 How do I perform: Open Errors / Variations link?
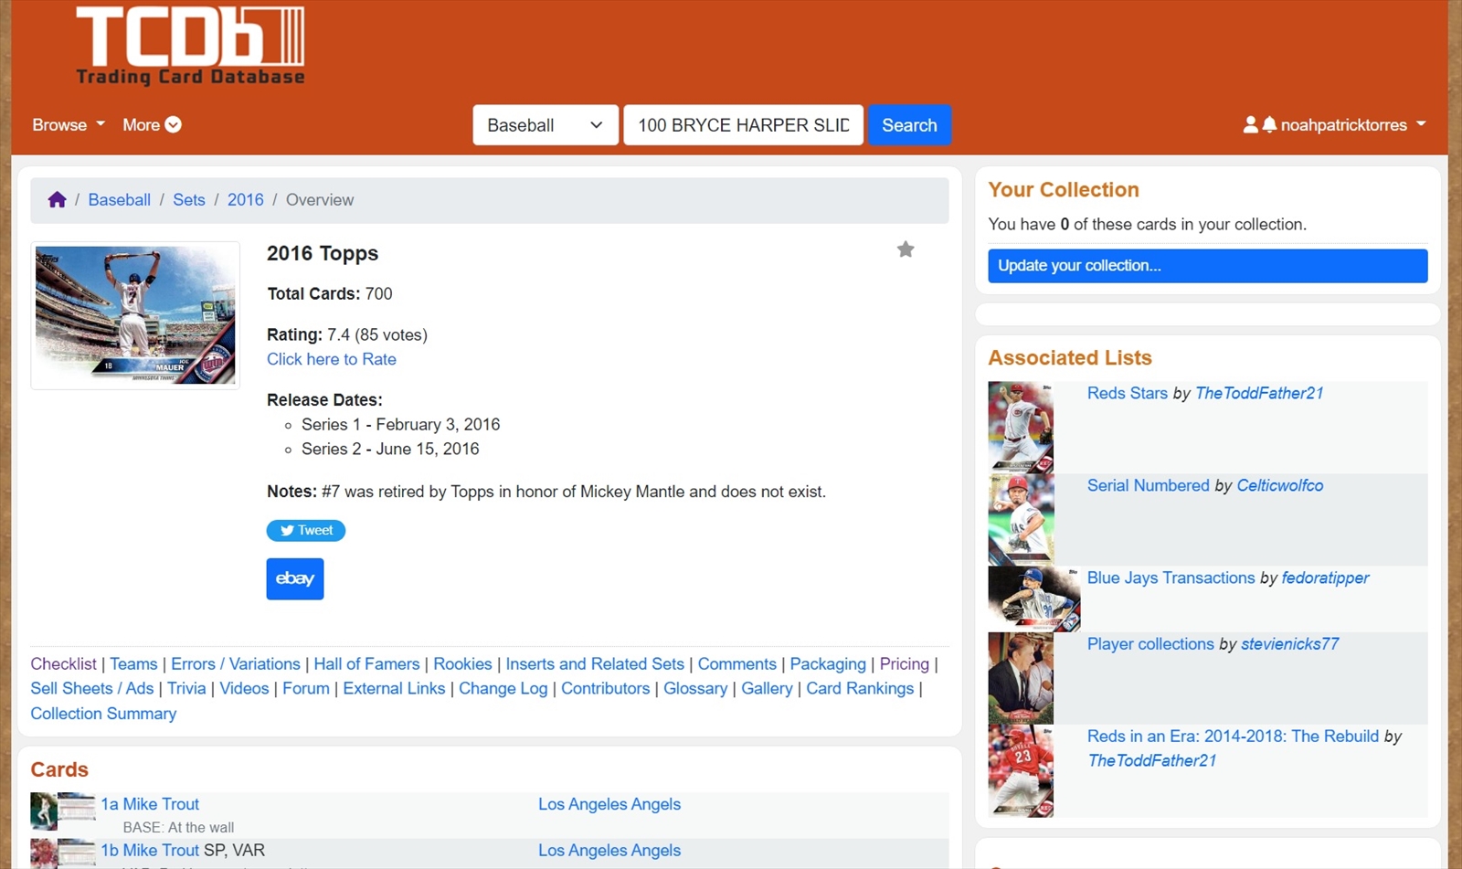click(x=236, y=663)
